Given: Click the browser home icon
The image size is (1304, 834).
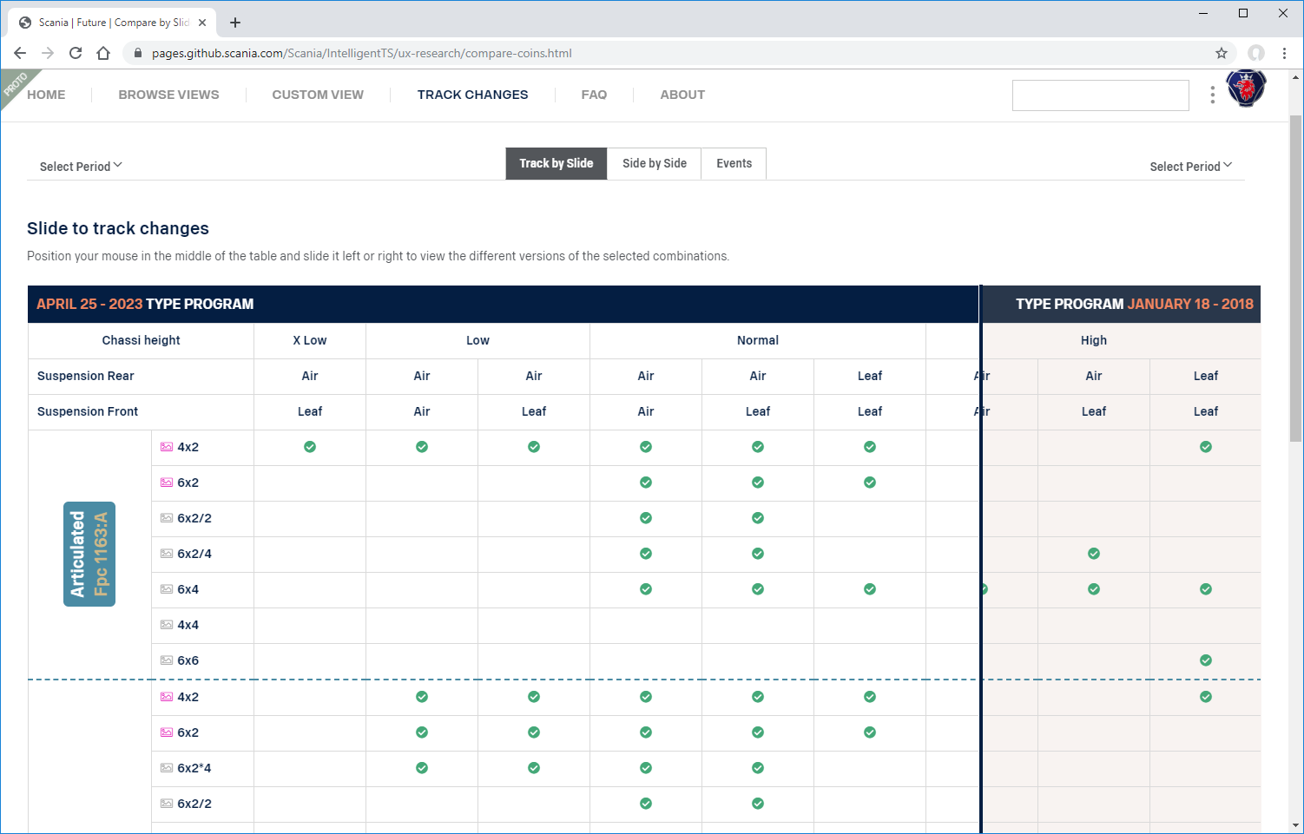Looking at the screenshot, I should click(x=103, y=53).
